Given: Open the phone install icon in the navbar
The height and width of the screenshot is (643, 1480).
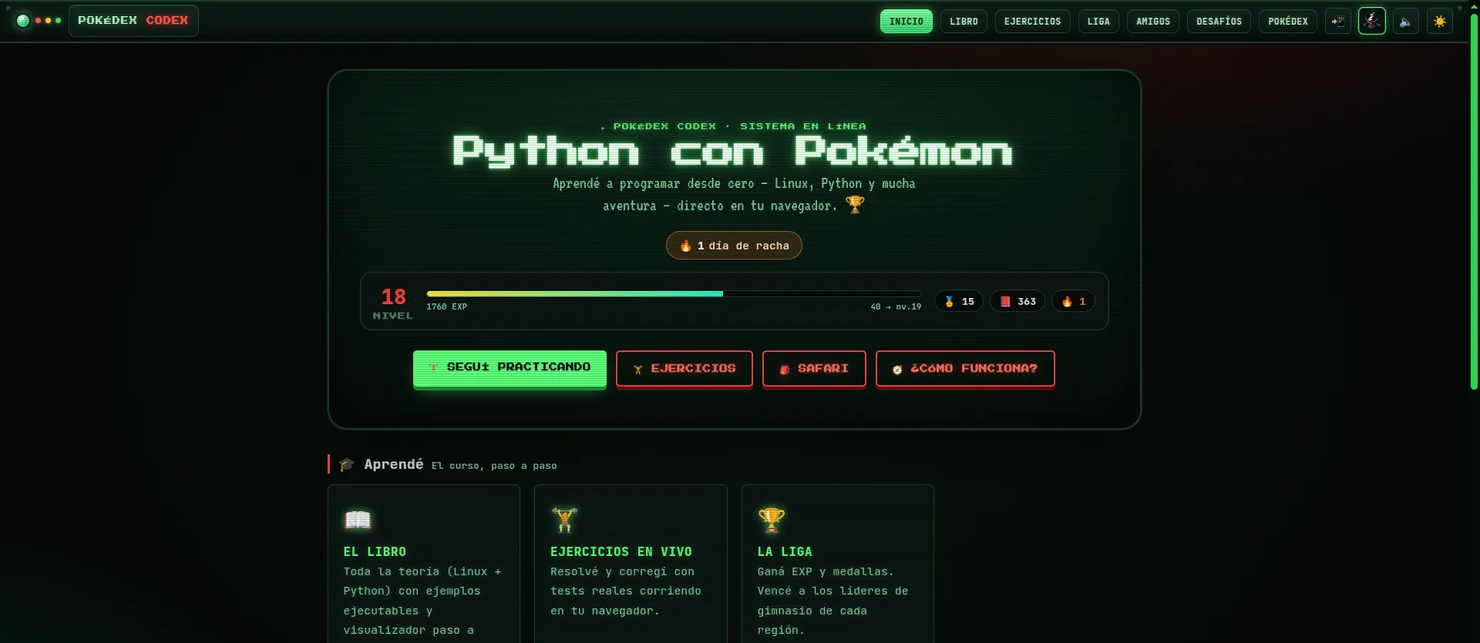Looking at the screenshot, I should 1338,22.
